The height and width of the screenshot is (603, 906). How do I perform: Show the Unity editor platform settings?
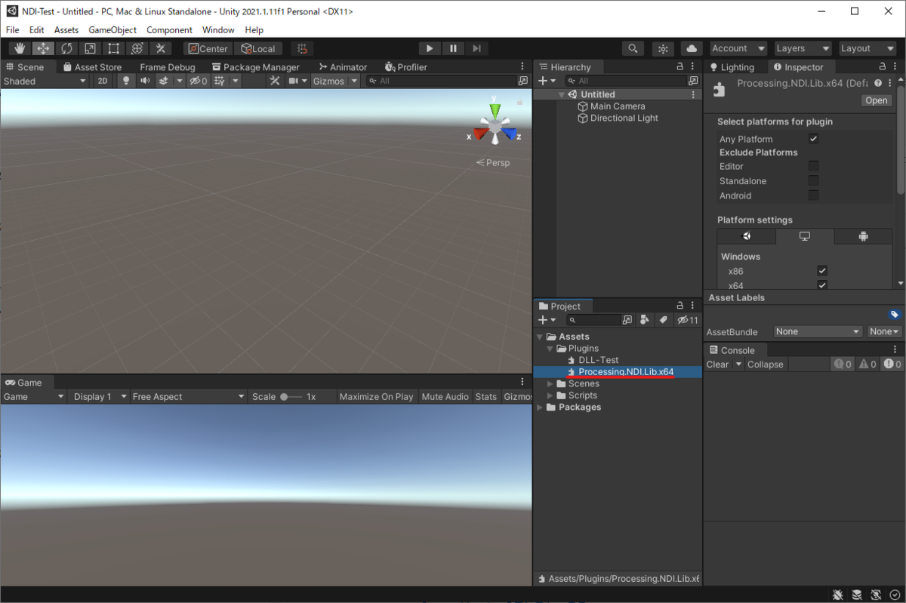coord(746,236)
